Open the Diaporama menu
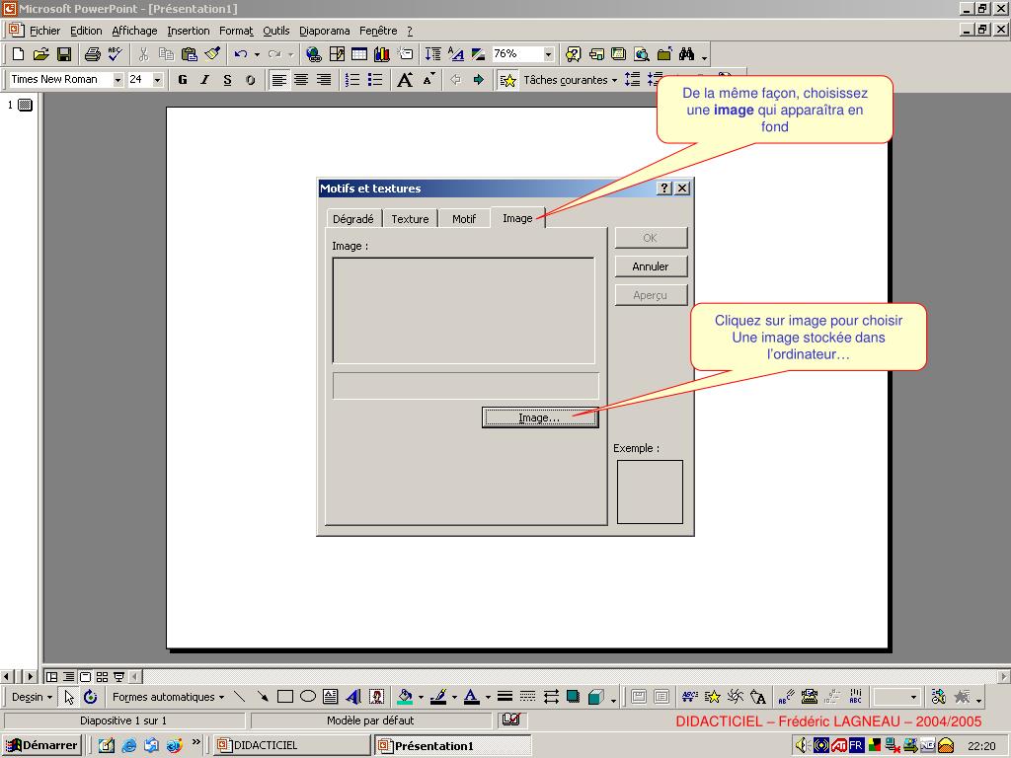 (x=324, y=31)
